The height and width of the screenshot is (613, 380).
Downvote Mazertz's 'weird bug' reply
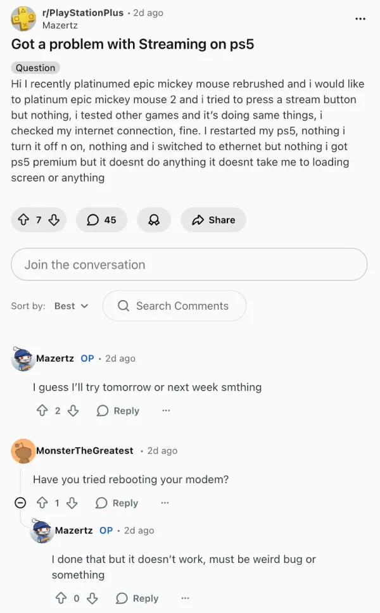coord(92,598)
